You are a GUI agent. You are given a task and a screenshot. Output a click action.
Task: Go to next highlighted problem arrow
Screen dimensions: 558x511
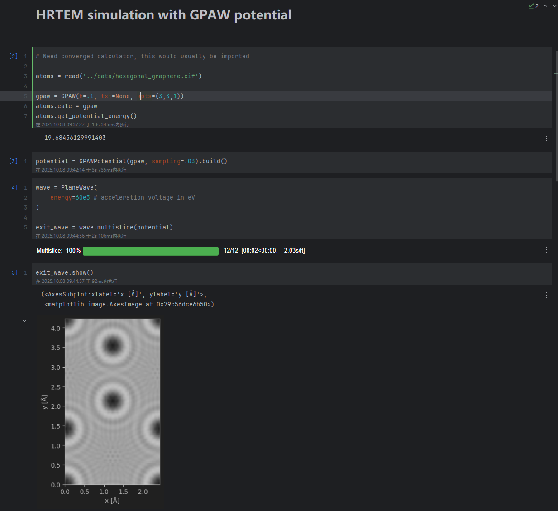click(x=555, y=6)
